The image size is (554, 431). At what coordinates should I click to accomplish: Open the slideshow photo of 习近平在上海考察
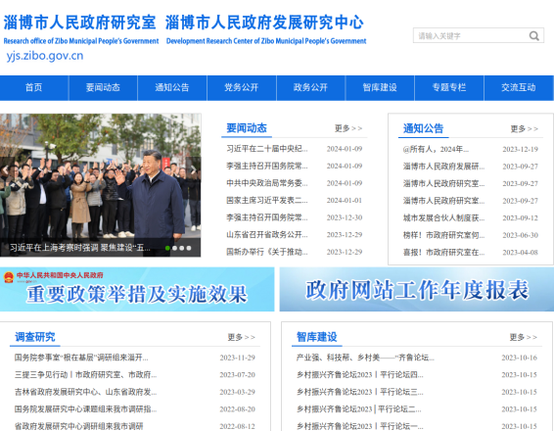pos(101,185)
